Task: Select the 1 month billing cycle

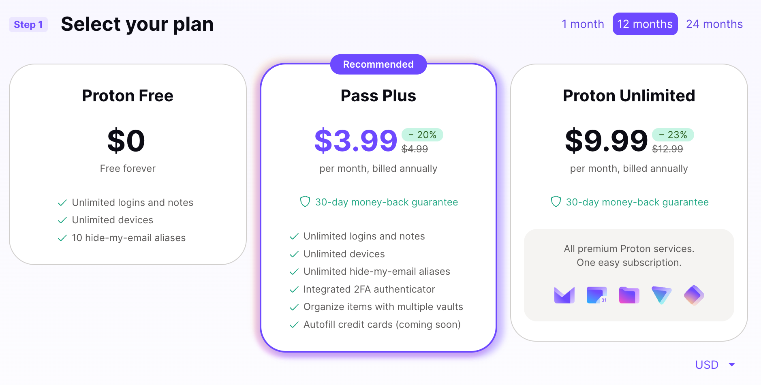Action: (583, 24)
